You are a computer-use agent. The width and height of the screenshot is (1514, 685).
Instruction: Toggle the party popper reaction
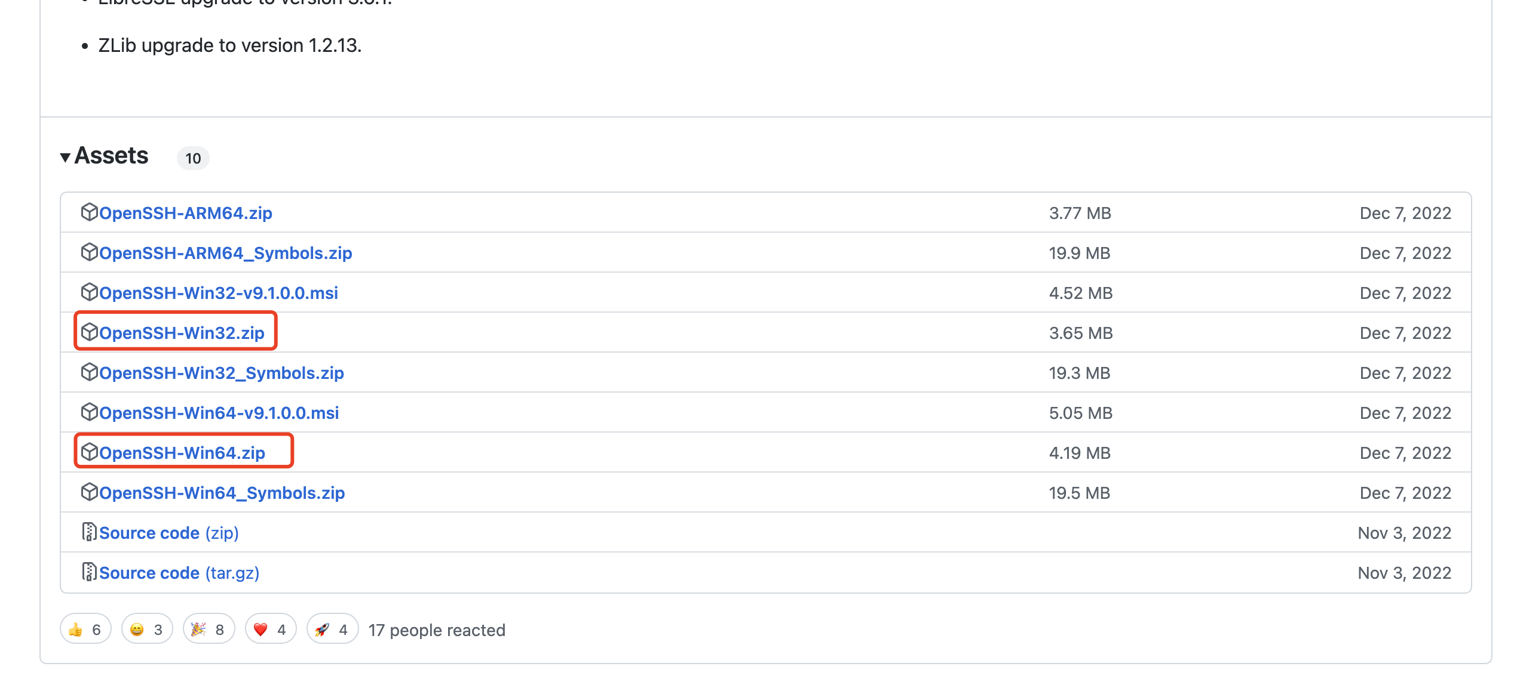(209, 630)
